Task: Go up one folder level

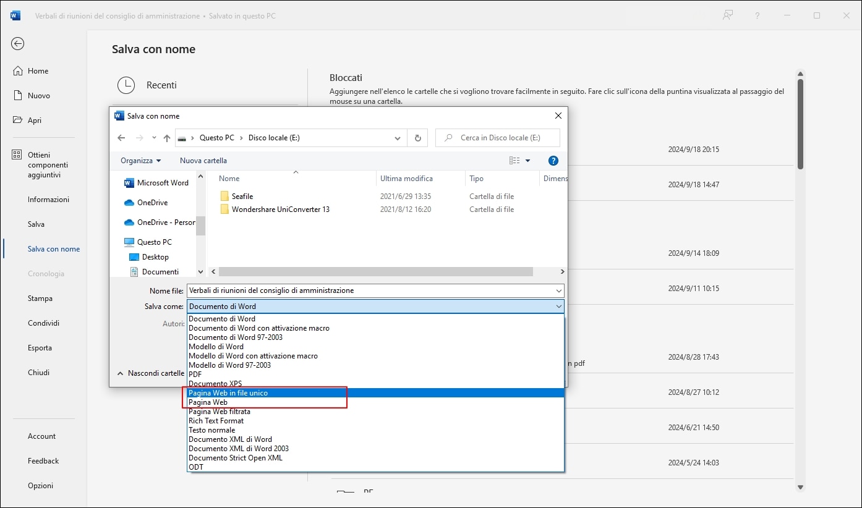Action: [167, 138]
